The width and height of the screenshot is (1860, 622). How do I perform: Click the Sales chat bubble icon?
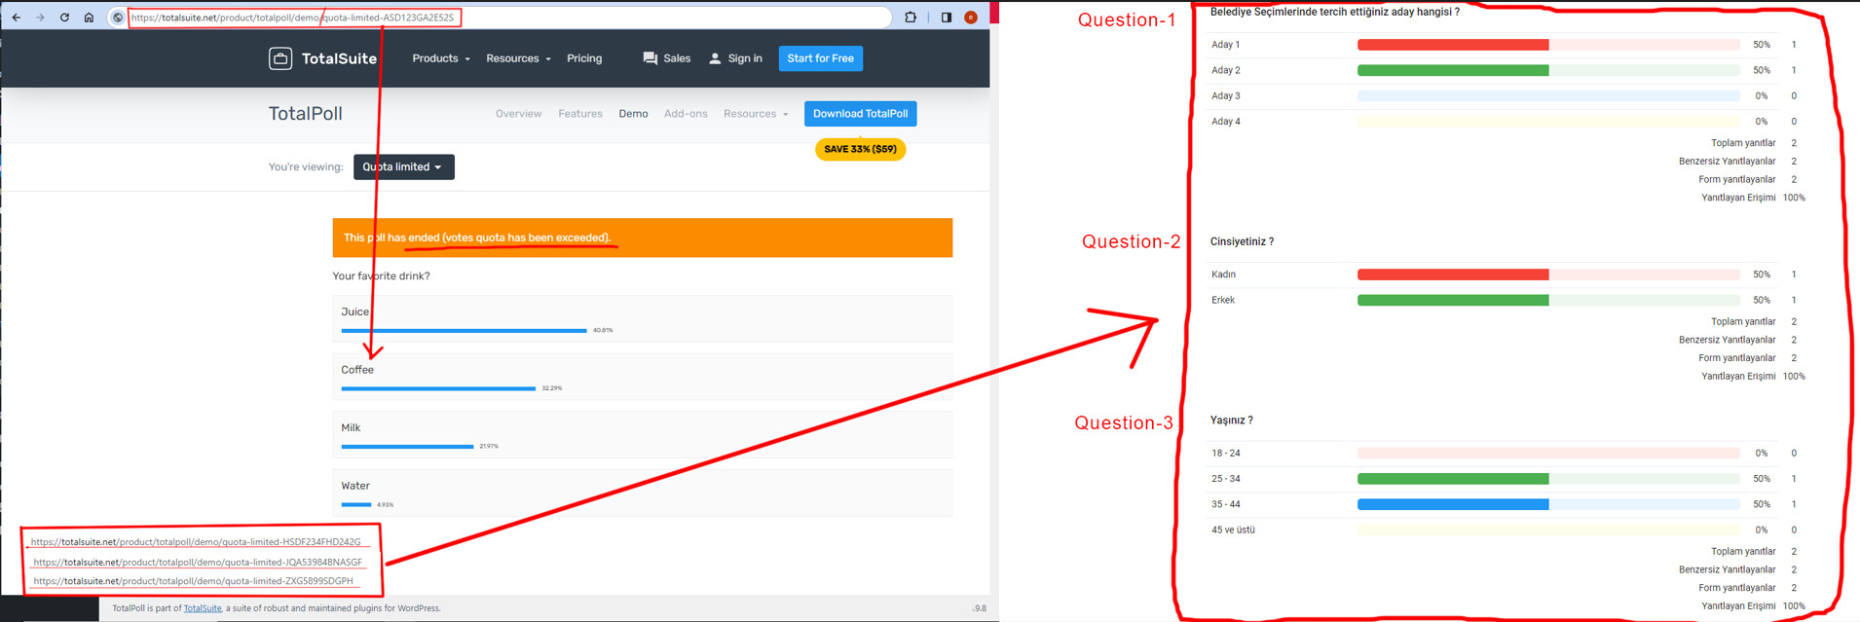point(650,58)
